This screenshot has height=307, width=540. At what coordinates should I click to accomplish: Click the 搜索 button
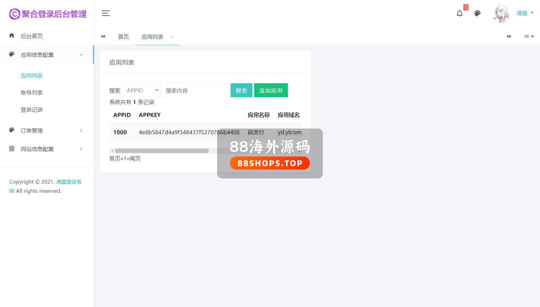(x=241, y=90)
